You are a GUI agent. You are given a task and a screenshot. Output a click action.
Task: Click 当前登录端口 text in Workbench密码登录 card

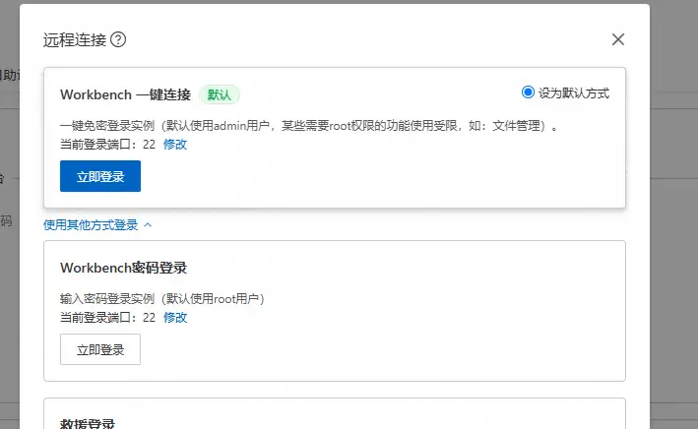[x=107, y=317]
